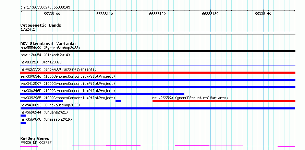305x150 pixels.
Task: Select the RefSeq Genes track title
Action: (x=35, y=139)
